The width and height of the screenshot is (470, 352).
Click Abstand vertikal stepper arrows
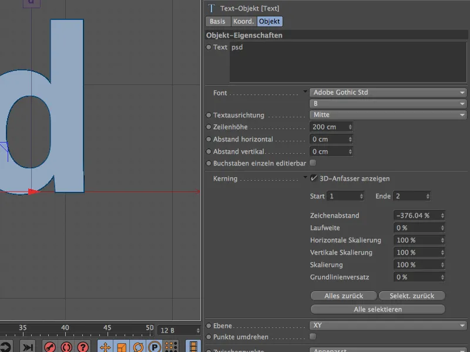(x=350, y=151)
